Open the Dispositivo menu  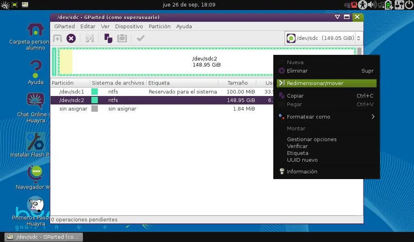(x=129, y=26)
